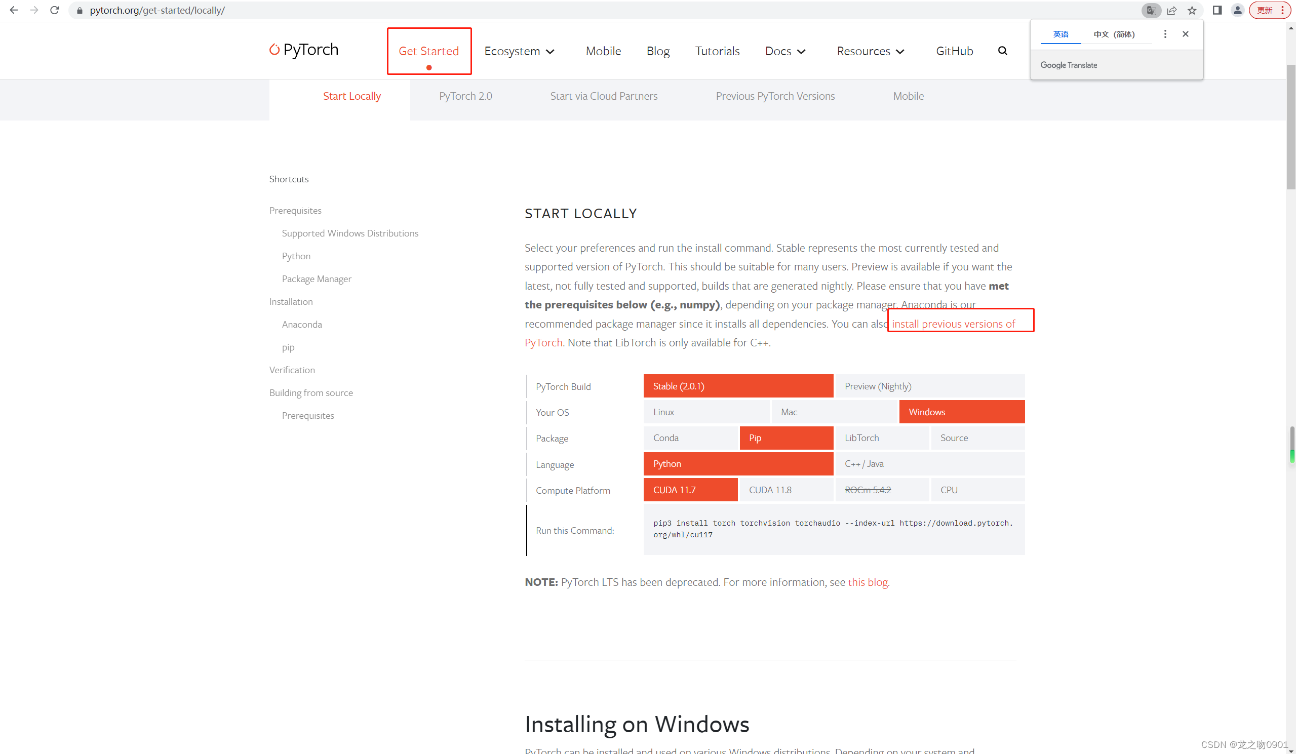
Task: Go to Anaconda shortcut
Action: (x=302, y=324)
